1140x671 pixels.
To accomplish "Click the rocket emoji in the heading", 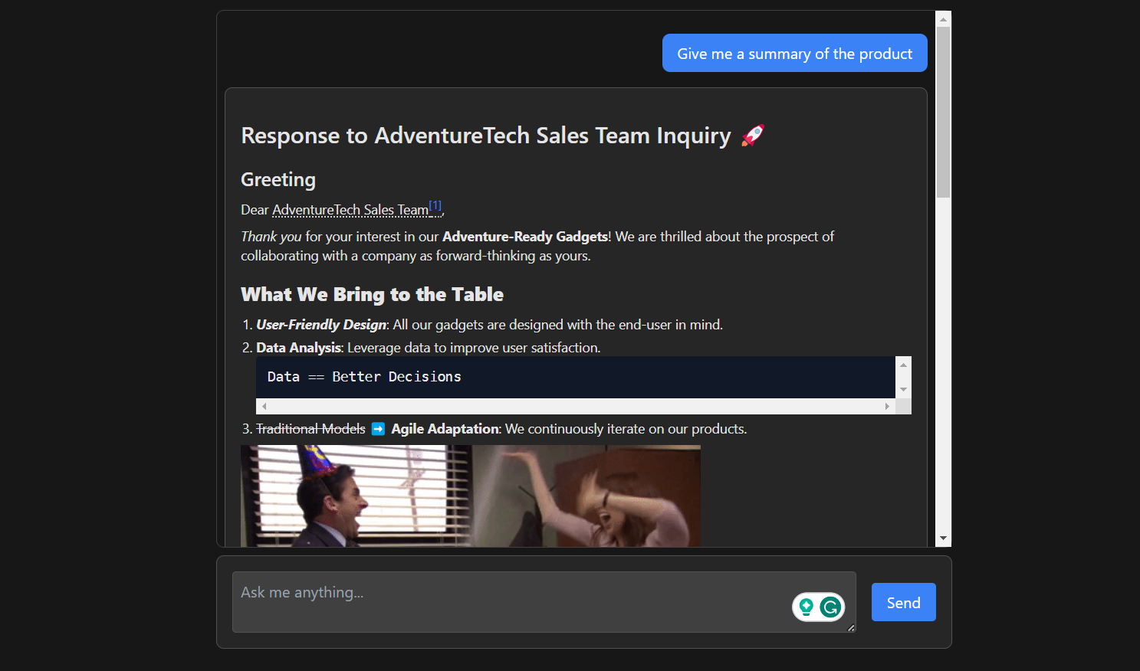I will (753, 136).
